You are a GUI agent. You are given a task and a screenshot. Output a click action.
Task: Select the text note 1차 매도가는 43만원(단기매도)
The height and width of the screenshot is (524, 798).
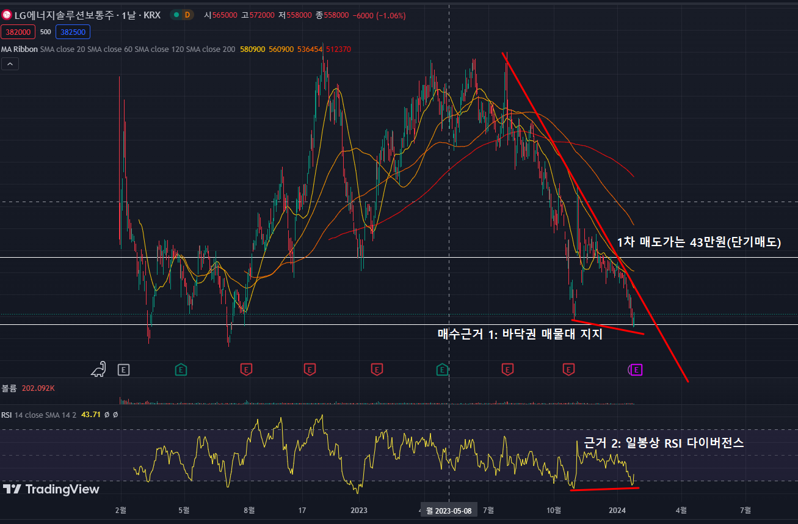(698, 242)
